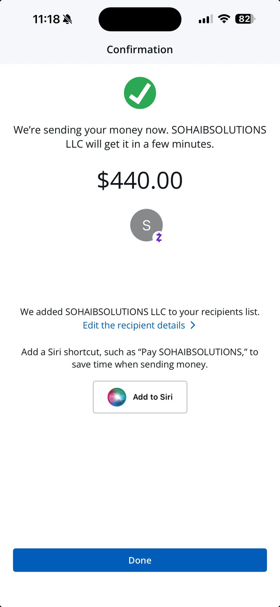Screen dimensions: 280x607
Task: Tap the $440.00 amount
Action: [140, 180]
